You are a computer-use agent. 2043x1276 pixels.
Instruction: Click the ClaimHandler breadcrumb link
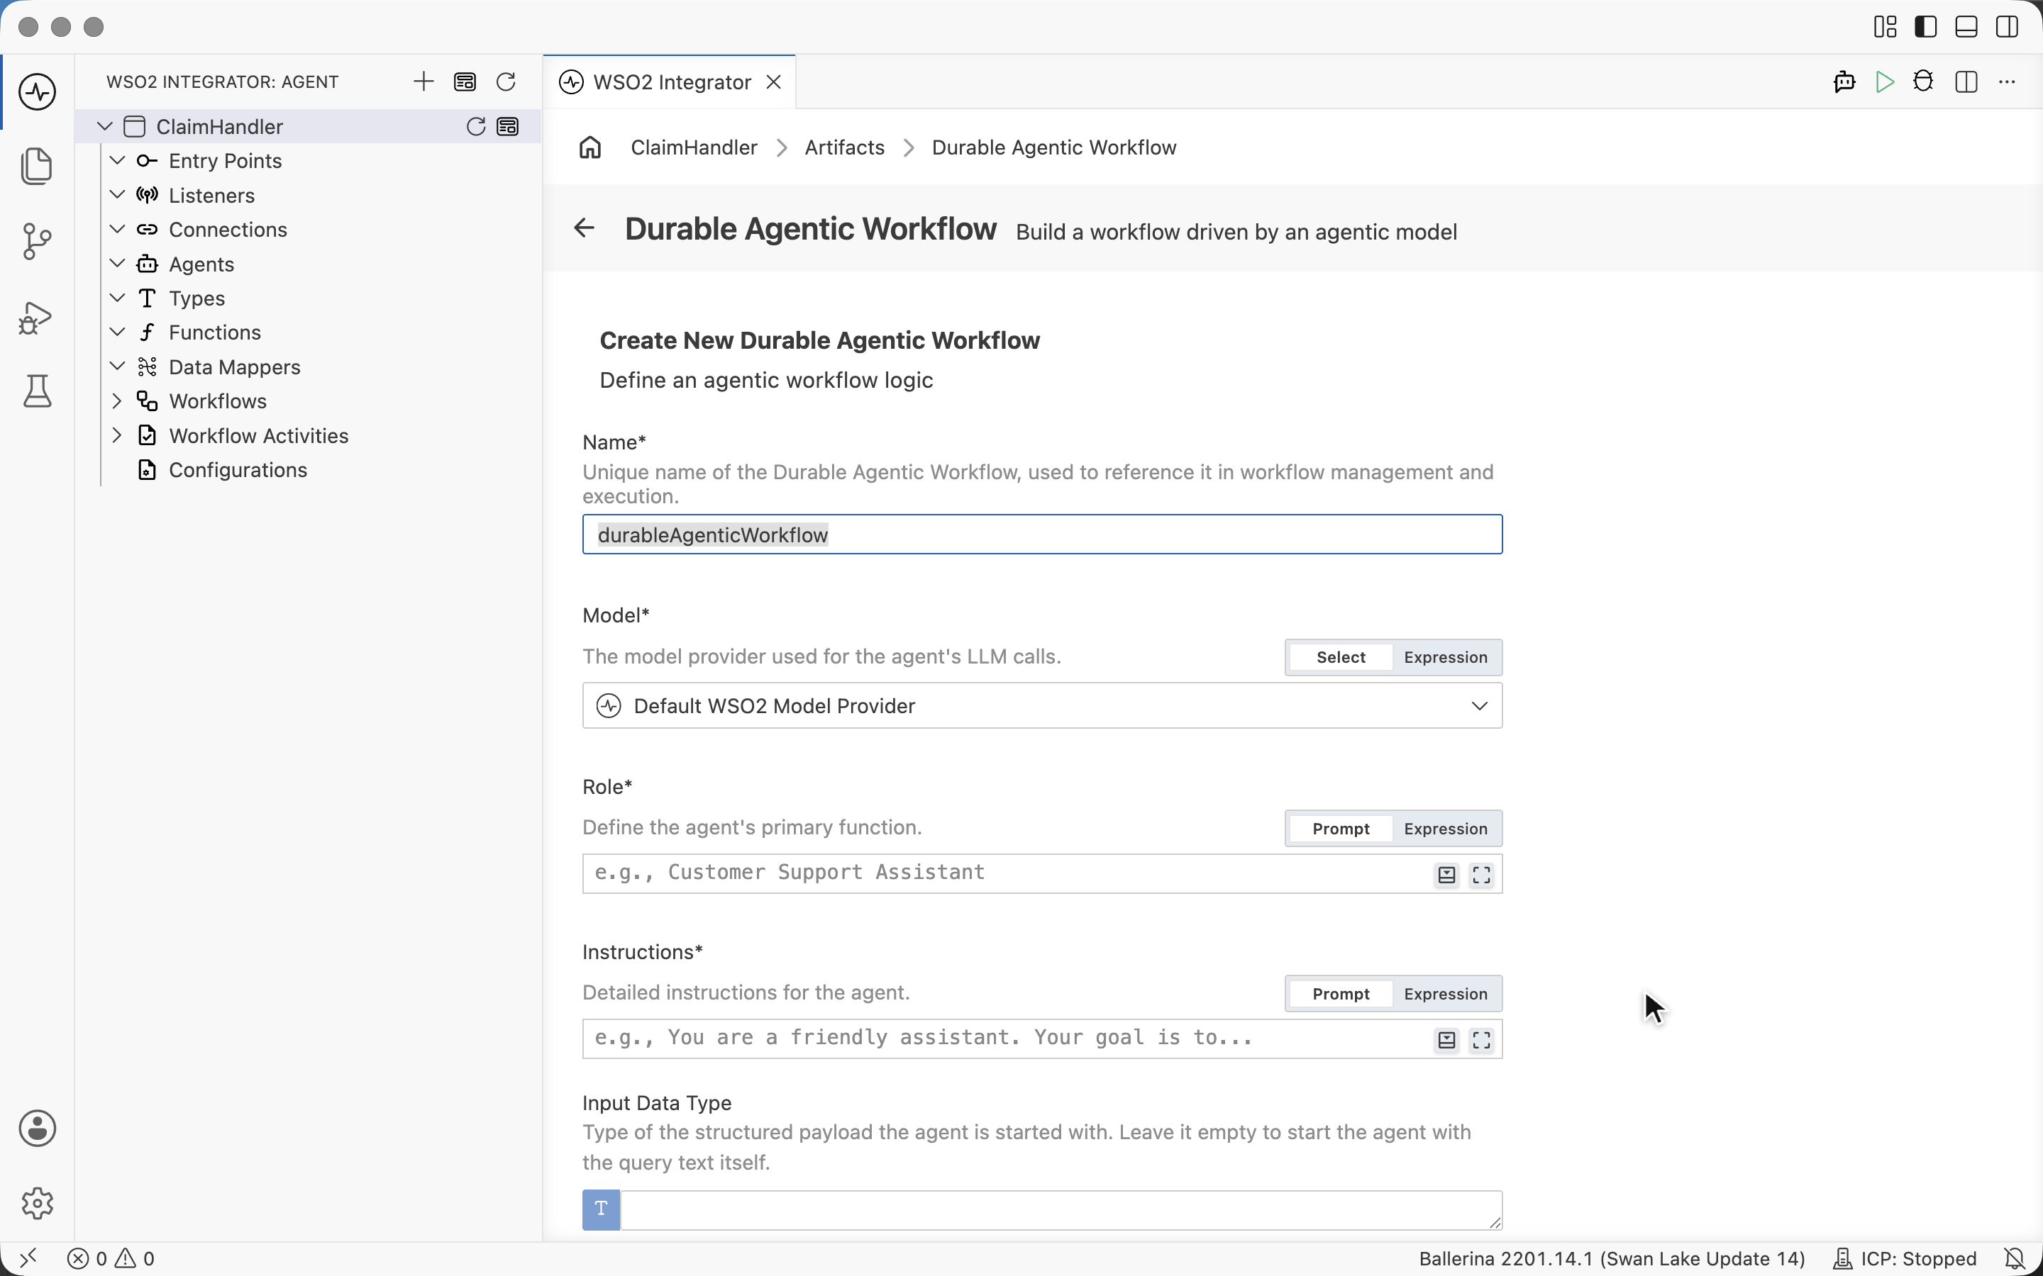(x=694, y=147)
